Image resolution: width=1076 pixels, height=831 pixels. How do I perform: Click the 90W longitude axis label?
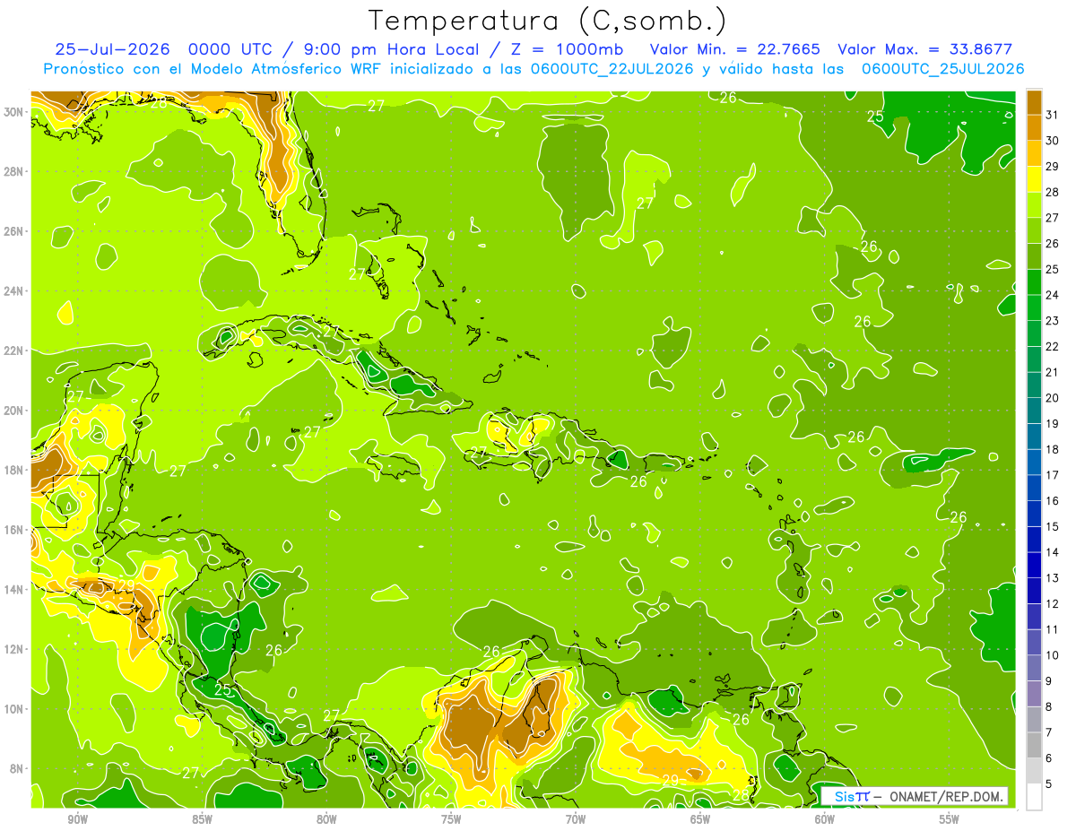pos(77,820)
